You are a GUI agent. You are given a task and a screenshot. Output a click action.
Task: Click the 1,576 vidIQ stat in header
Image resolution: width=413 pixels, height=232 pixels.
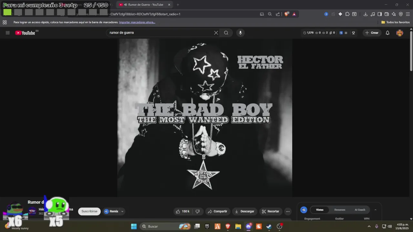click(308, 33)
